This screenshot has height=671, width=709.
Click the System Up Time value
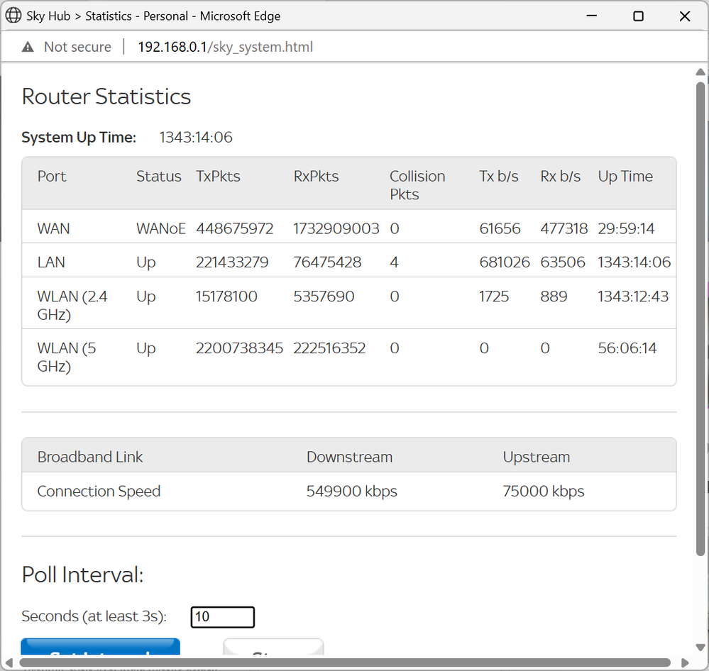pos(195,138)
